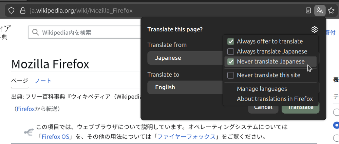Click the tracking protection shield icon
Screen dimensions: 339x144
[x=11, y=10]
